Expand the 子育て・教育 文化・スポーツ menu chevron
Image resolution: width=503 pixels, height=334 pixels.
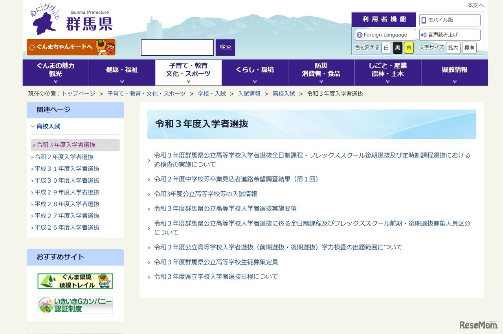click(188, 81)
